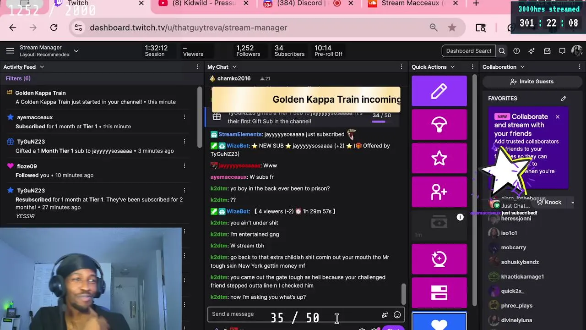Image resolution: width=586 pixels, height=330 pixels.
Task: Open options for floze09 follow event
Action: (x=184, y=166)
